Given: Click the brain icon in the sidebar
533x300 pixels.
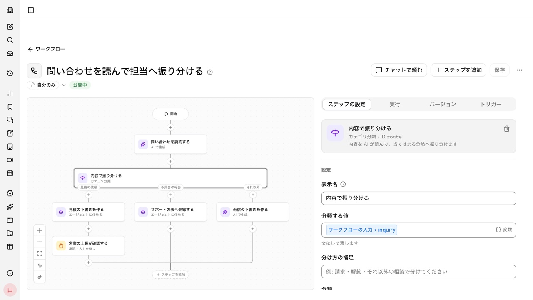Looking at the screenshot, I should [x=10, y=193].
